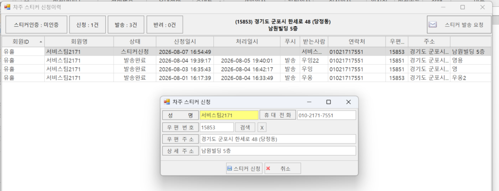This screenshot has height=191, width=499.
Task: Click the 우옹2 detail address cell
Action: [470, 77]
